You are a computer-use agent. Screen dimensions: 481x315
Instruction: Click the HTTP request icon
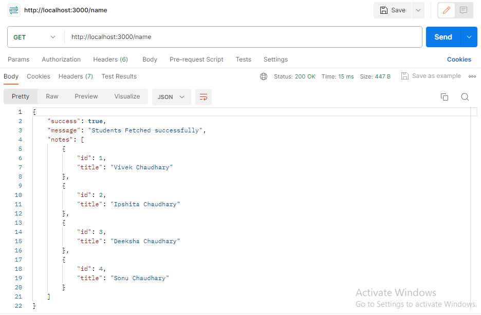13,10
